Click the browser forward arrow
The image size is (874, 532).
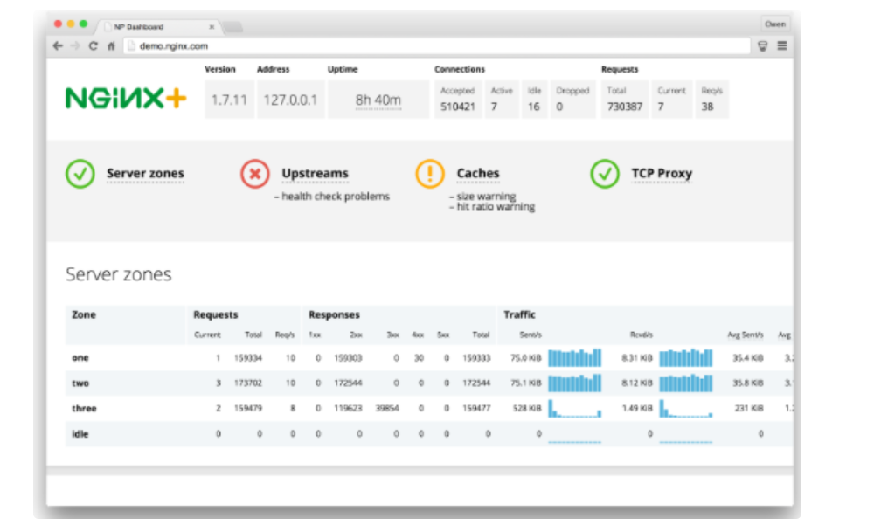coord(75,45)
